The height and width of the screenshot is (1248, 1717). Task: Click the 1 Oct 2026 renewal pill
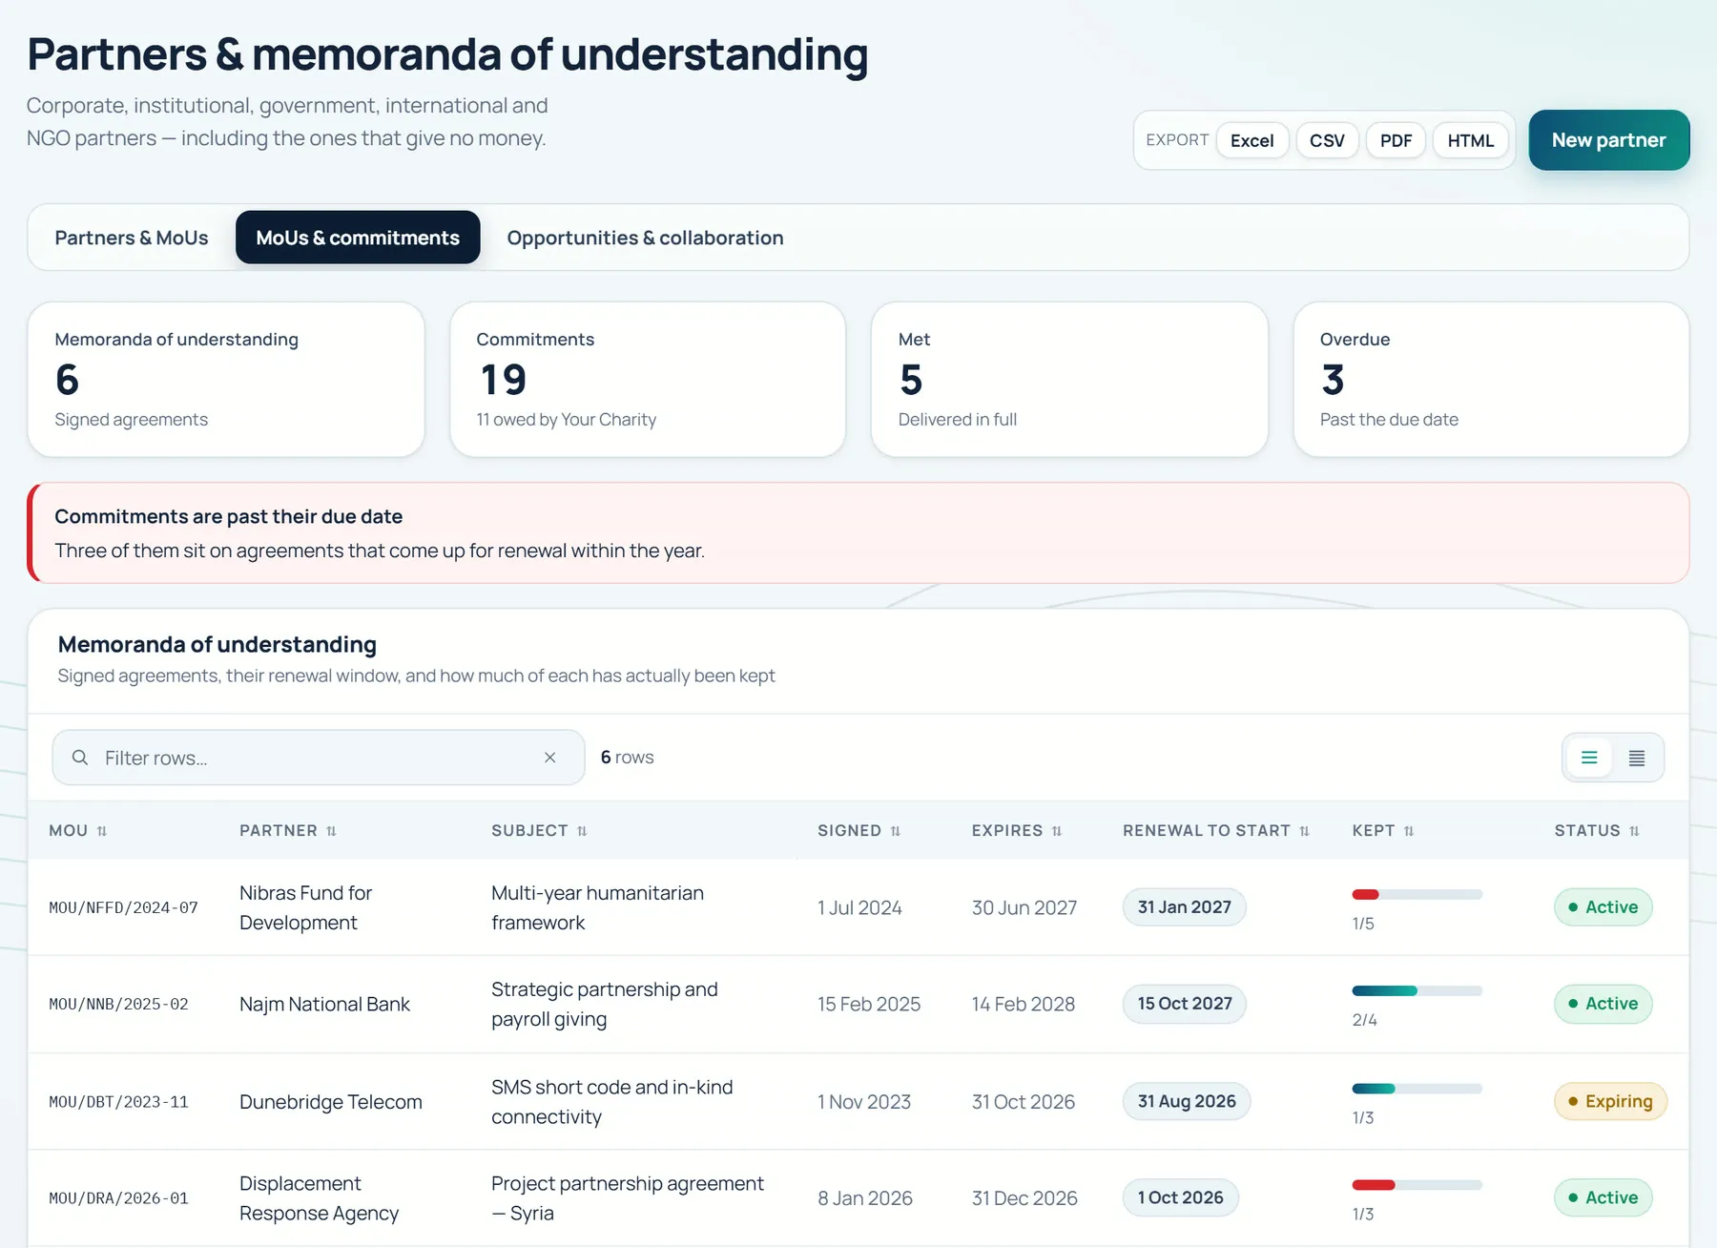click(1180, 1197)
